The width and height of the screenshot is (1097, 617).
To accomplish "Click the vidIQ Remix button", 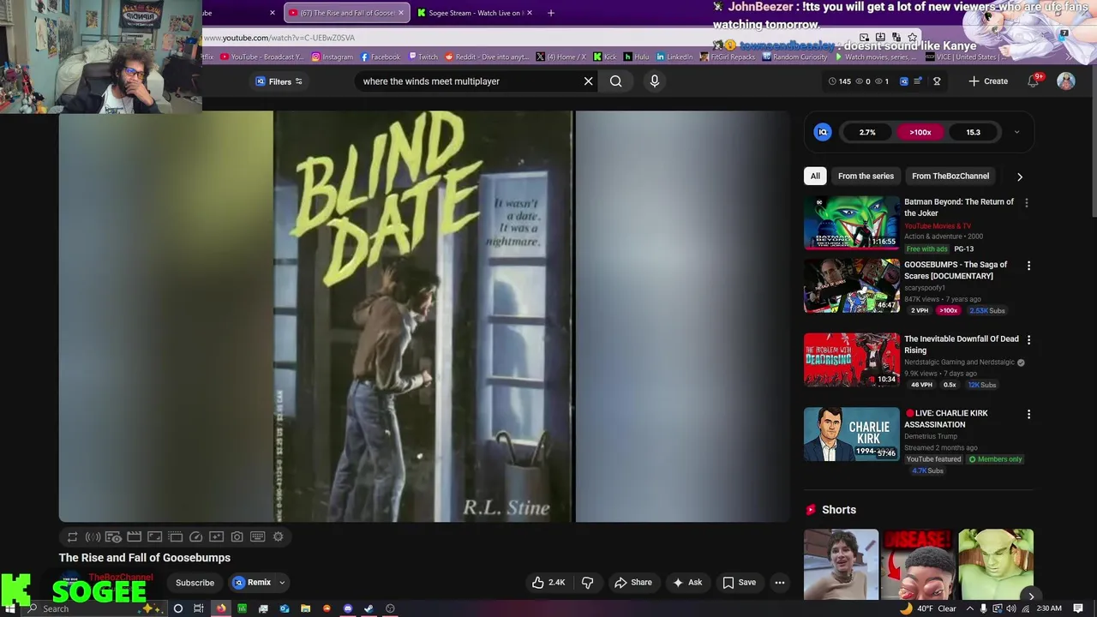I will click(252, 583).
